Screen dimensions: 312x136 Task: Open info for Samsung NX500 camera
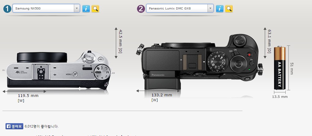click(x=86, y=9)
